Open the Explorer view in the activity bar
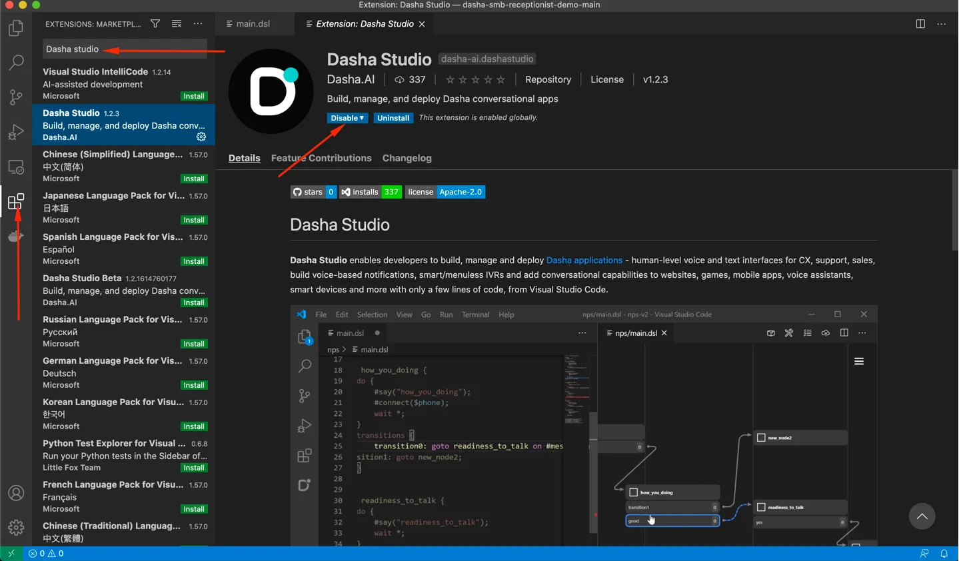Viewport: 959px width, 561px height. click(x=16, y=28)
